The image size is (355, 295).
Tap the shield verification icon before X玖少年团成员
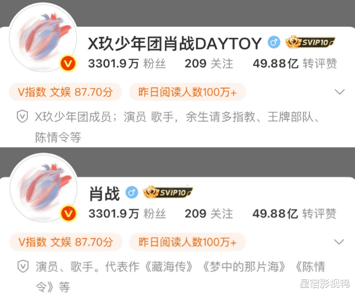[x=22, y=117]
